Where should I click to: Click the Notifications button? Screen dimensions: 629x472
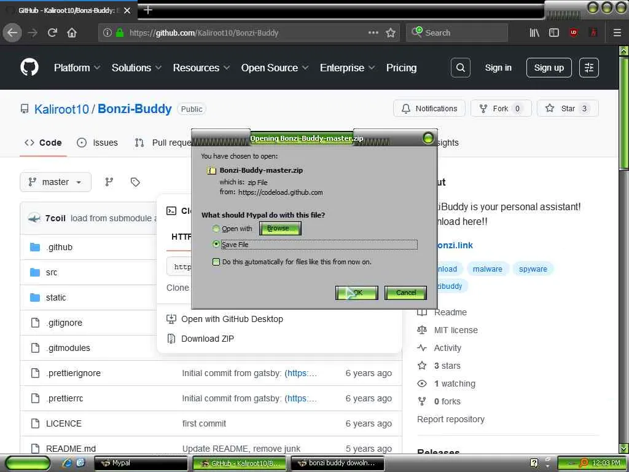pos(429,108)
